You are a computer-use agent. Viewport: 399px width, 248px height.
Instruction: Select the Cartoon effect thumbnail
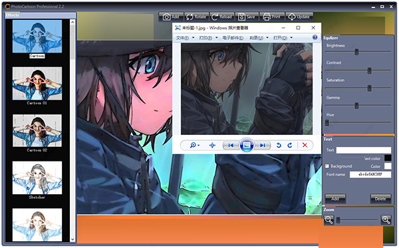pyautogui.click(x=37, y=37)
